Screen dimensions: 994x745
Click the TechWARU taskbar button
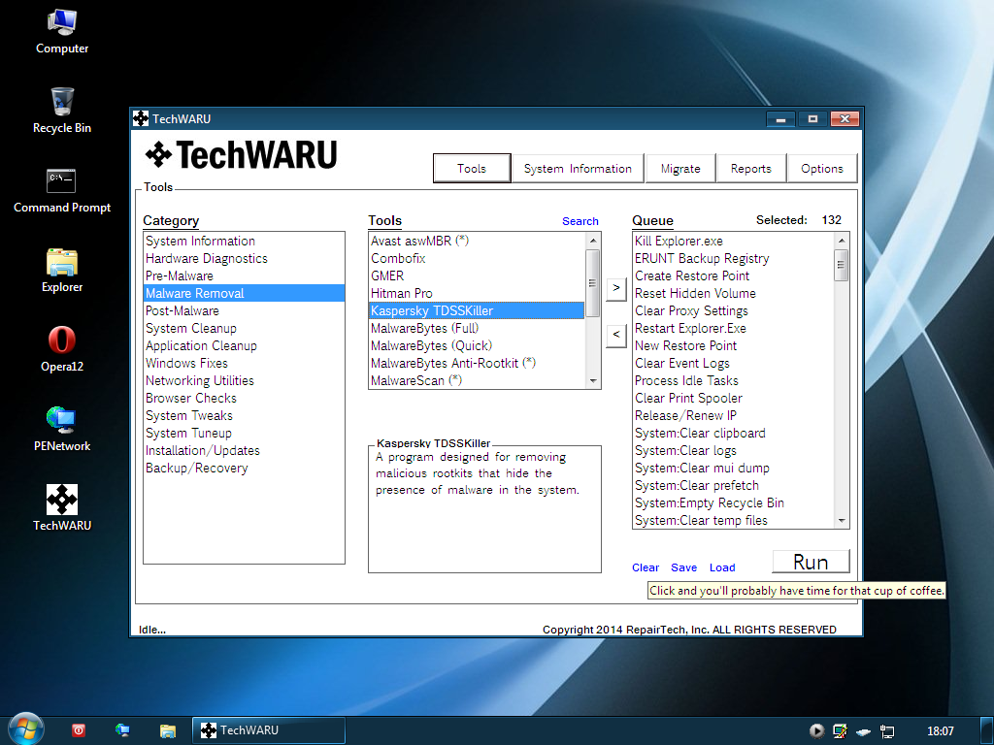269,730
